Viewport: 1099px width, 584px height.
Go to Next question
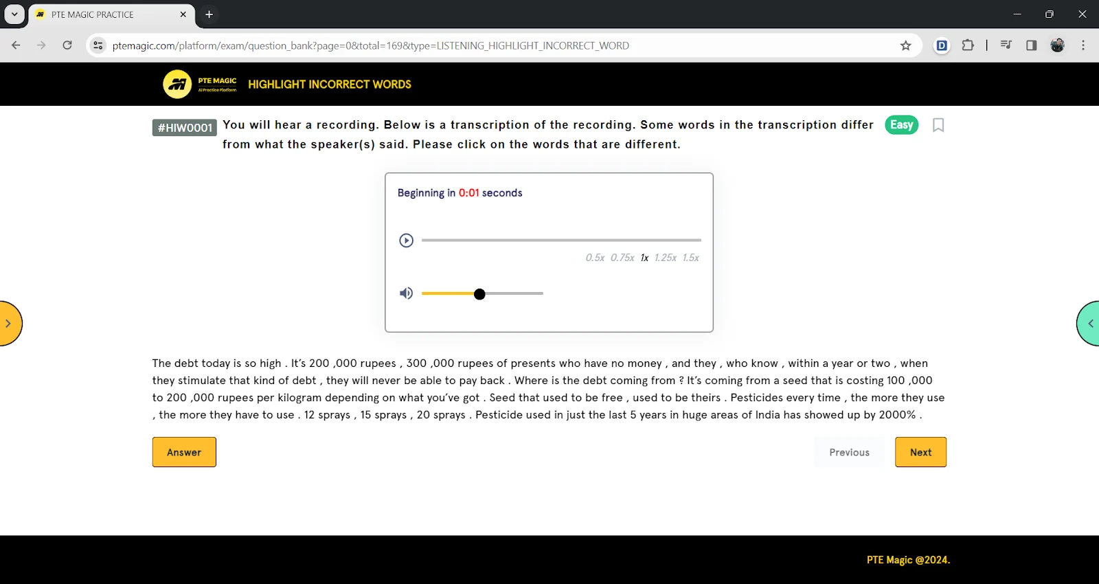[x=920, y=452]
